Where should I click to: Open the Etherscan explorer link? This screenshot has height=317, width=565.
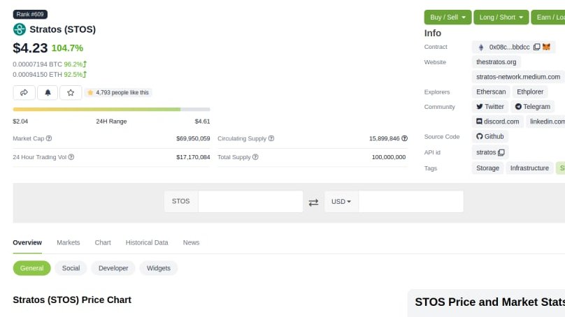pos(491,91)
